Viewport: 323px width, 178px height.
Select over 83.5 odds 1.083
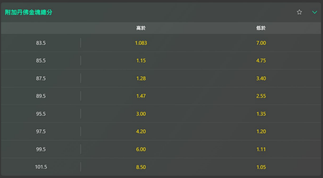[141, 43]
